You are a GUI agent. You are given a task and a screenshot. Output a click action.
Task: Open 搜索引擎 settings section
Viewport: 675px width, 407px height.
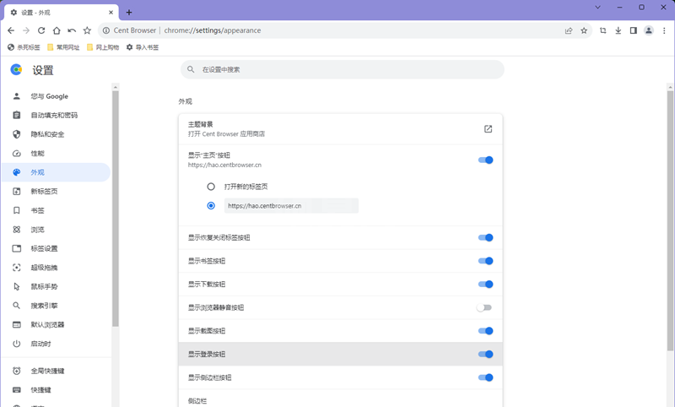[56, 306]
